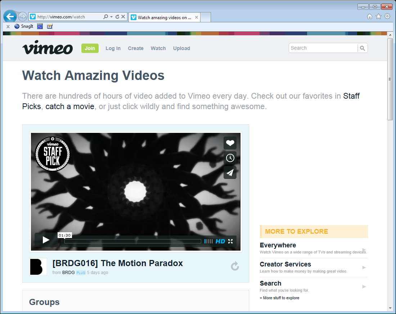396x314 pixels.
Task: Click the green Join button
Action: click(90, 48)
